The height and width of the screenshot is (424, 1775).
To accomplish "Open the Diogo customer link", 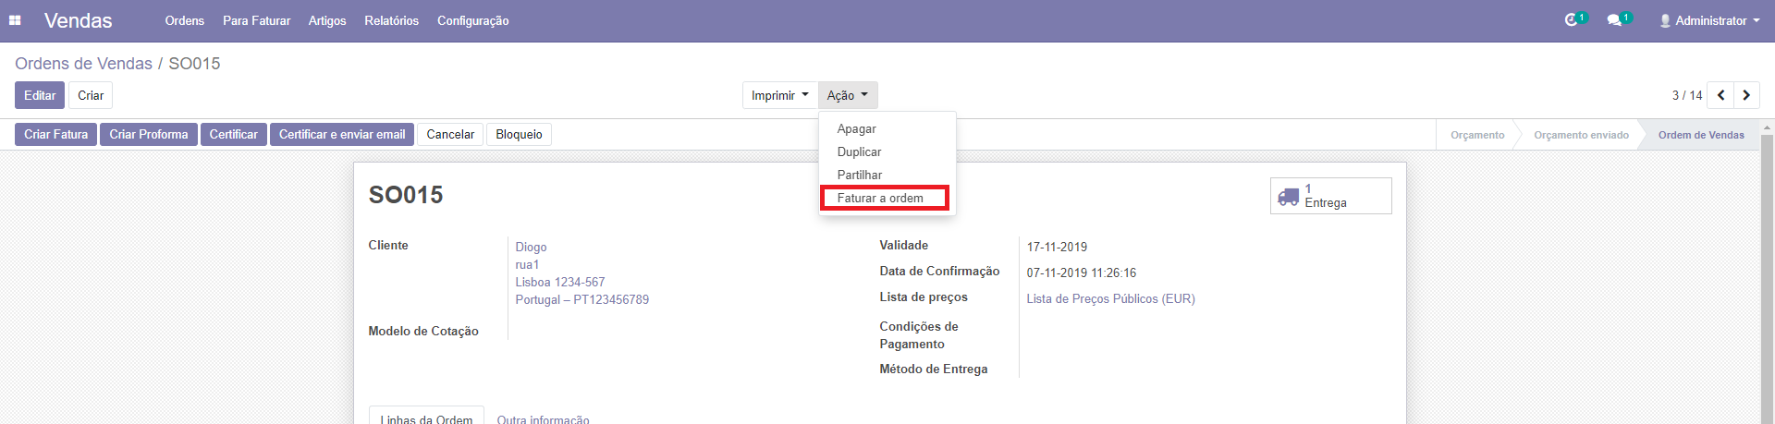I will 531,247.
